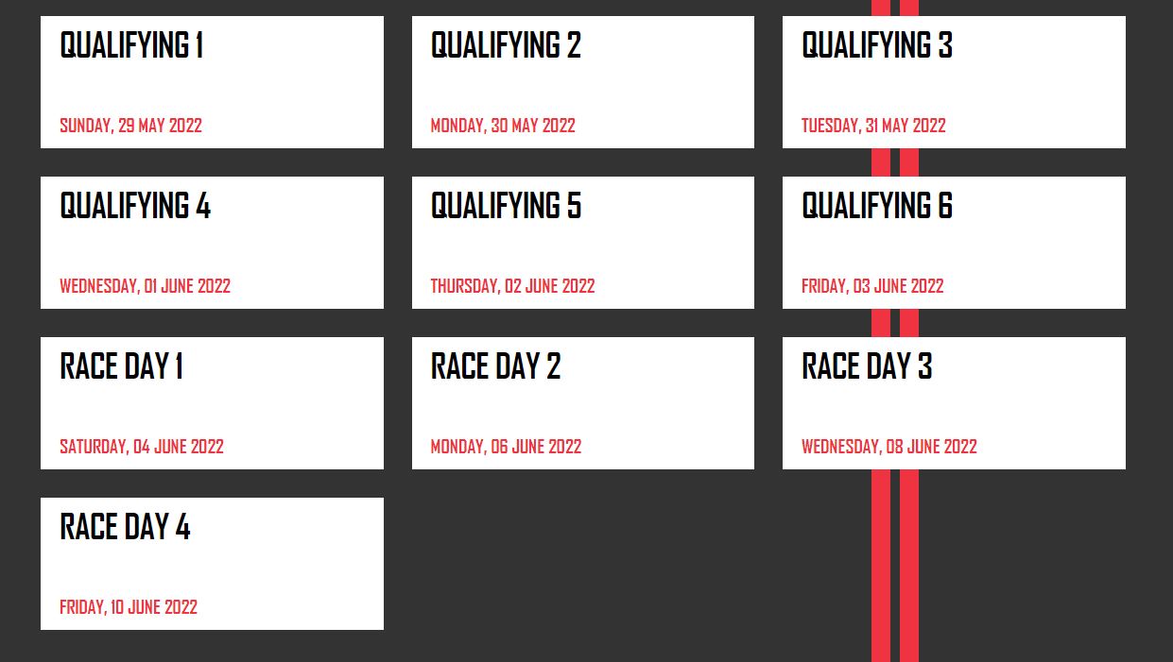Click the Race Day 2 title

click(x=495, y=366)
